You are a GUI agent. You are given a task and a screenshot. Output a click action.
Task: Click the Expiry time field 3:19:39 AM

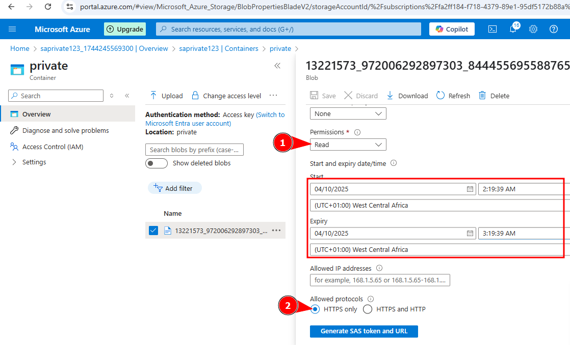click(x=524, y=233)
